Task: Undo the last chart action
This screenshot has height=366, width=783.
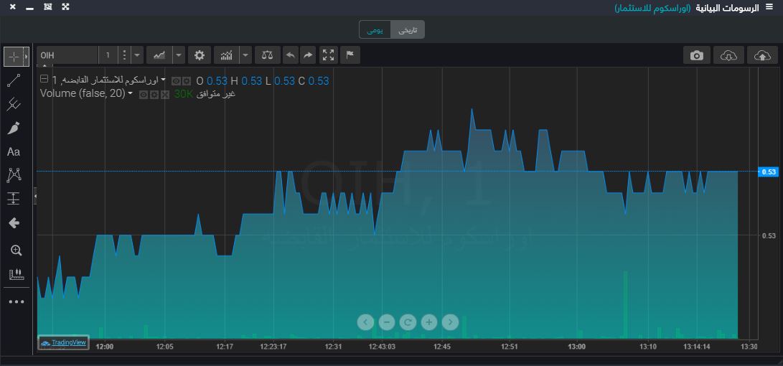Action: point(290,55)
